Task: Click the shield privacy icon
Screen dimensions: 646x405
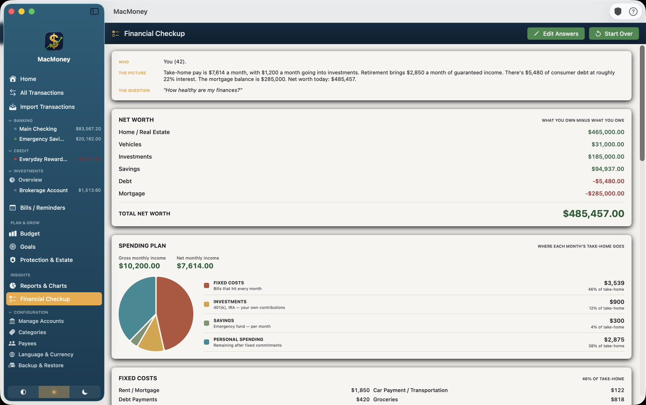Action: coord(618,12)
